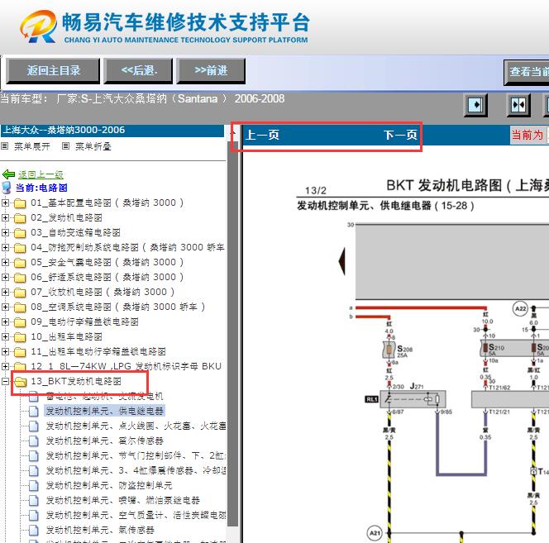This screenshot has height=543, width=549.
Task: Open 发动机控制单元、霍尔传感器 page
Action: point(105,441)
